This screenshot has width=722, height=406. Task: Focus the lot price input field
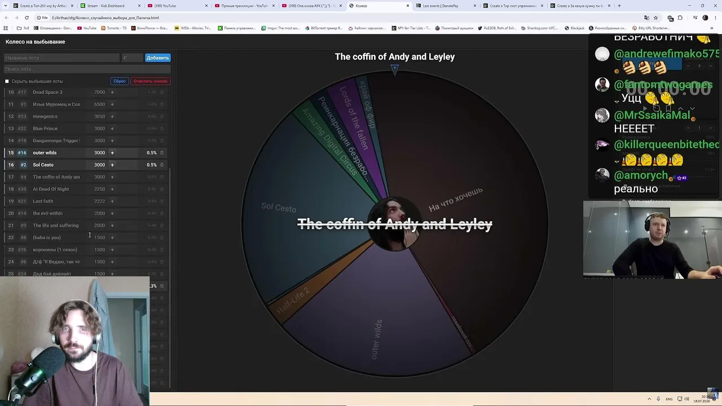coord(132,58)
